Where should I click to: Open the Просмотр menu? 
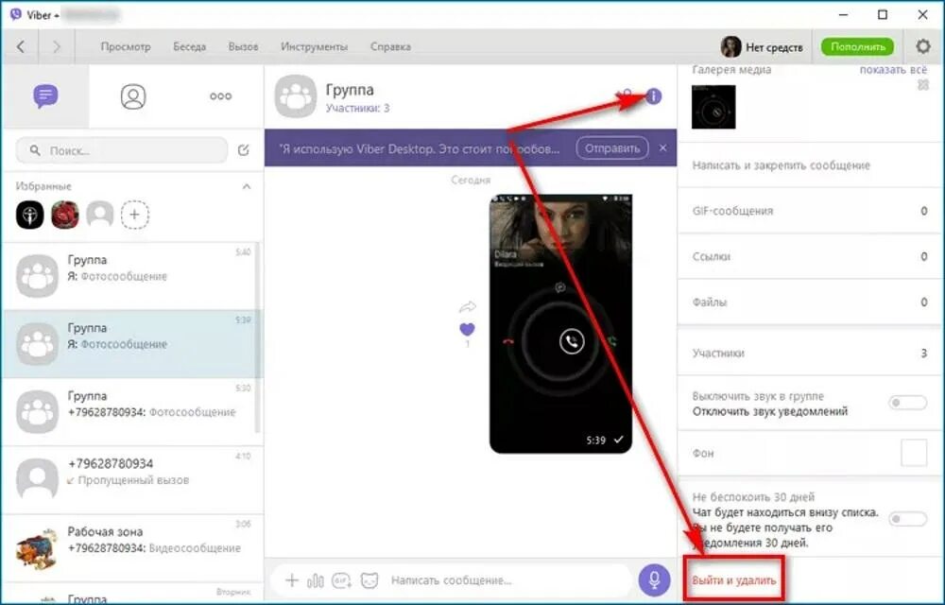coord(126,46)
